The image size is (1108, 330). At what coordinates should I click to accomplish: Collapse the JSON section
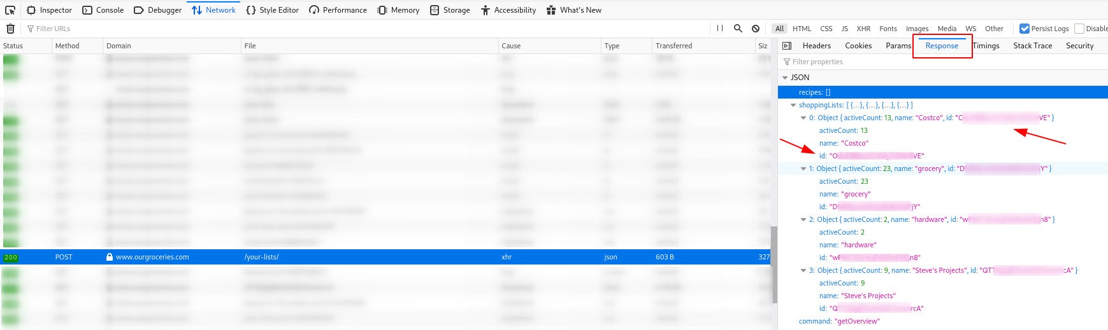pos(785,78)
